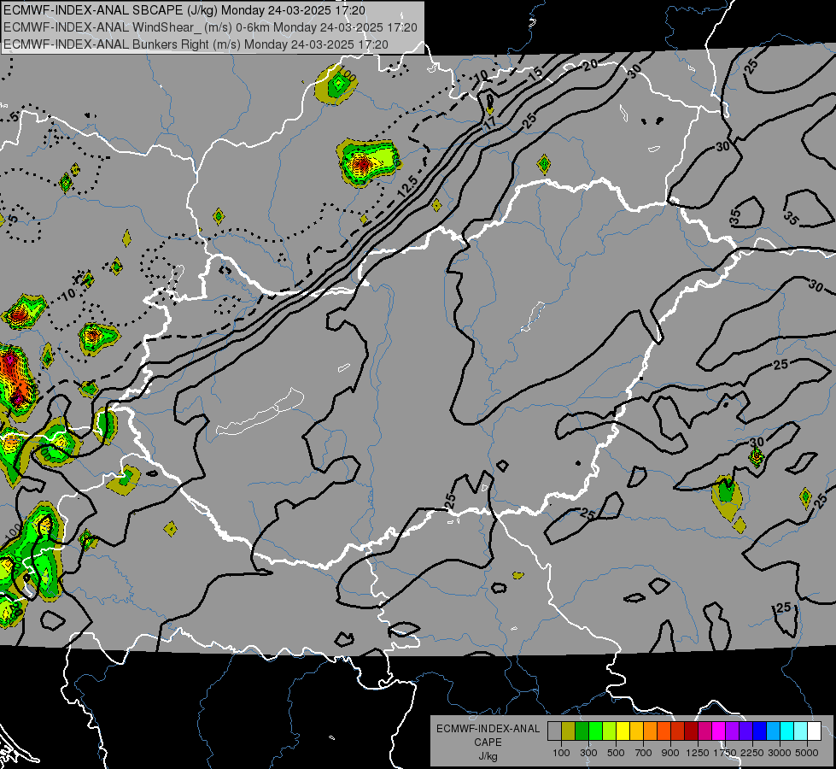The width and height of the screenshot is (836, 769).
Task: Click the white swatch at 5000
Action: [814, 731]
